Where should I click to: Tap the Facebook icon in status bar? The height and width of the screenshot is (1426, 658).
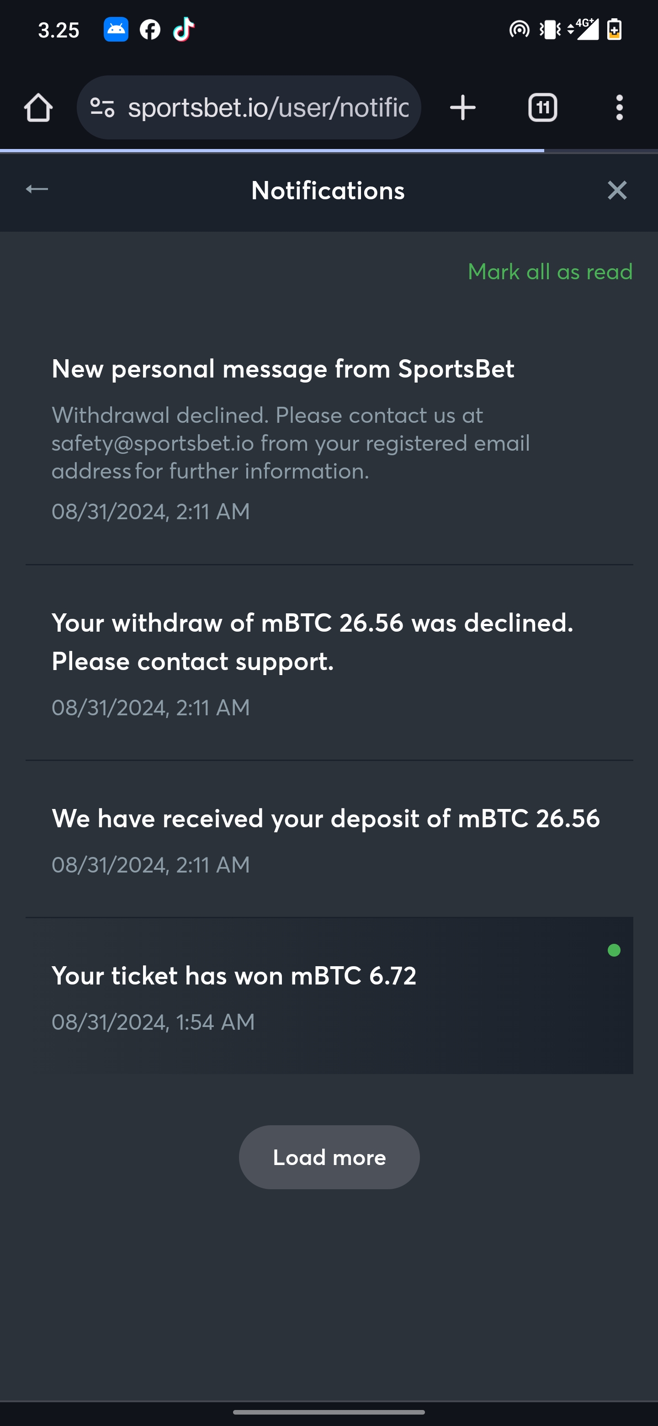pyautogui.click(x=150, y=29)
